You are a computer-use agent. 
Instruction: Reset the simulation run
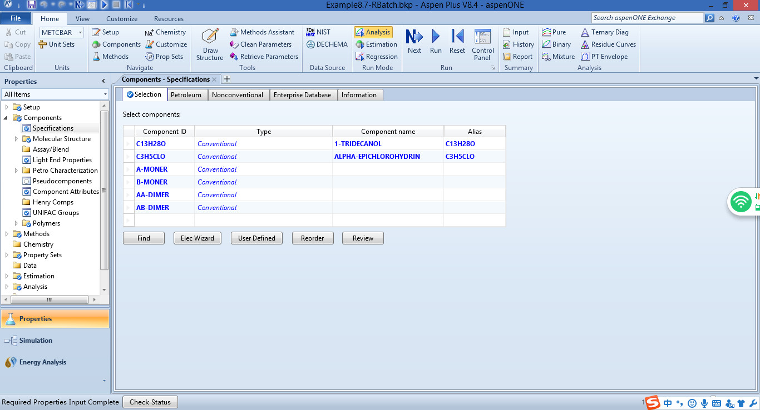(457, 42)
